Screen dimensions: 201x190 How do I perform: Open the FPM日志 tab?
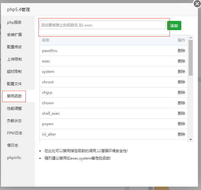tap(14, 133)
